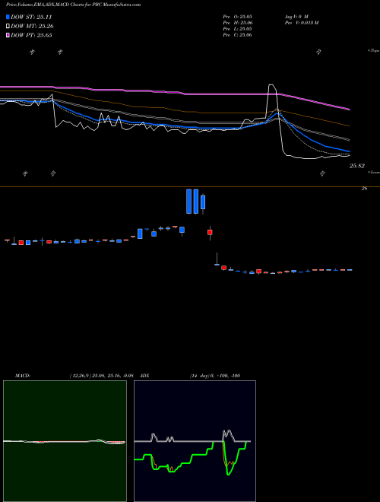Click the magenta DOW PT legend swatch
This screenshot has height=502, width=380.
point(8,35)
